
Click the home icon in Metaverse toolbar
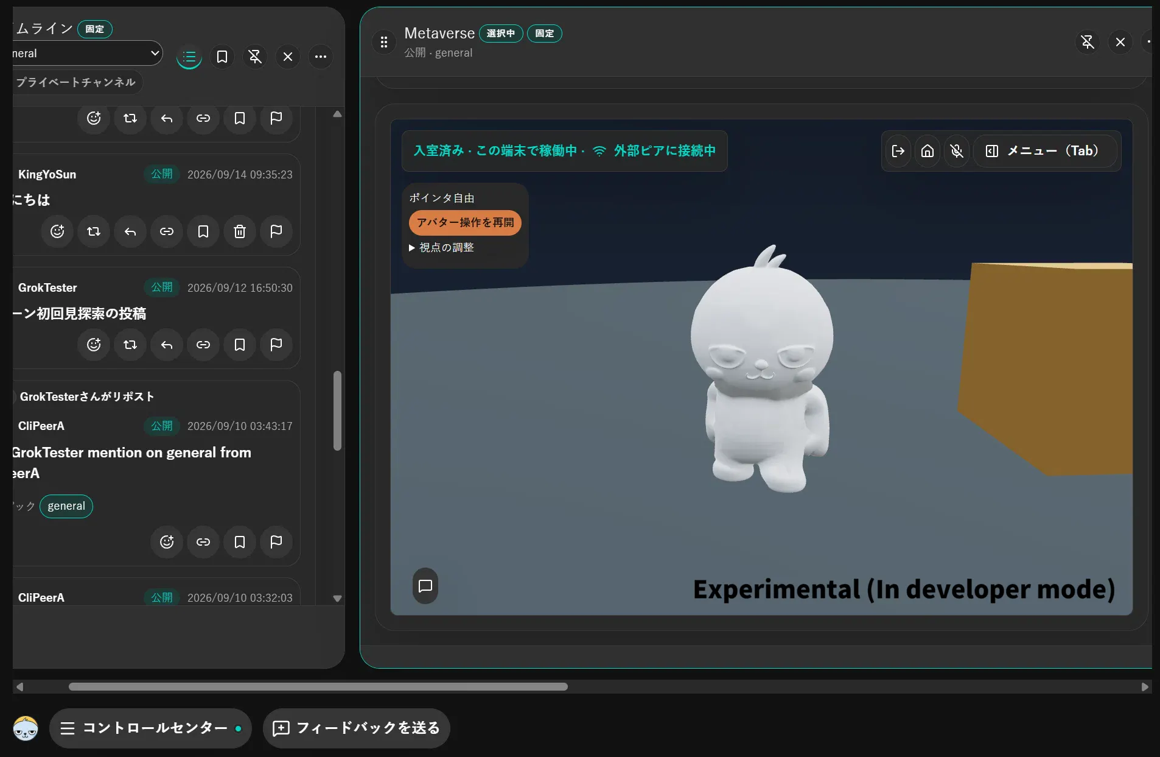pos(928,151)
